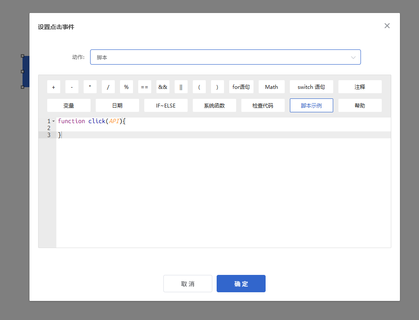Image resolution: width=419 pixels, height=320 pixels.
Task: Click the multiplication asterisk button
Action: tap(90, 87)
